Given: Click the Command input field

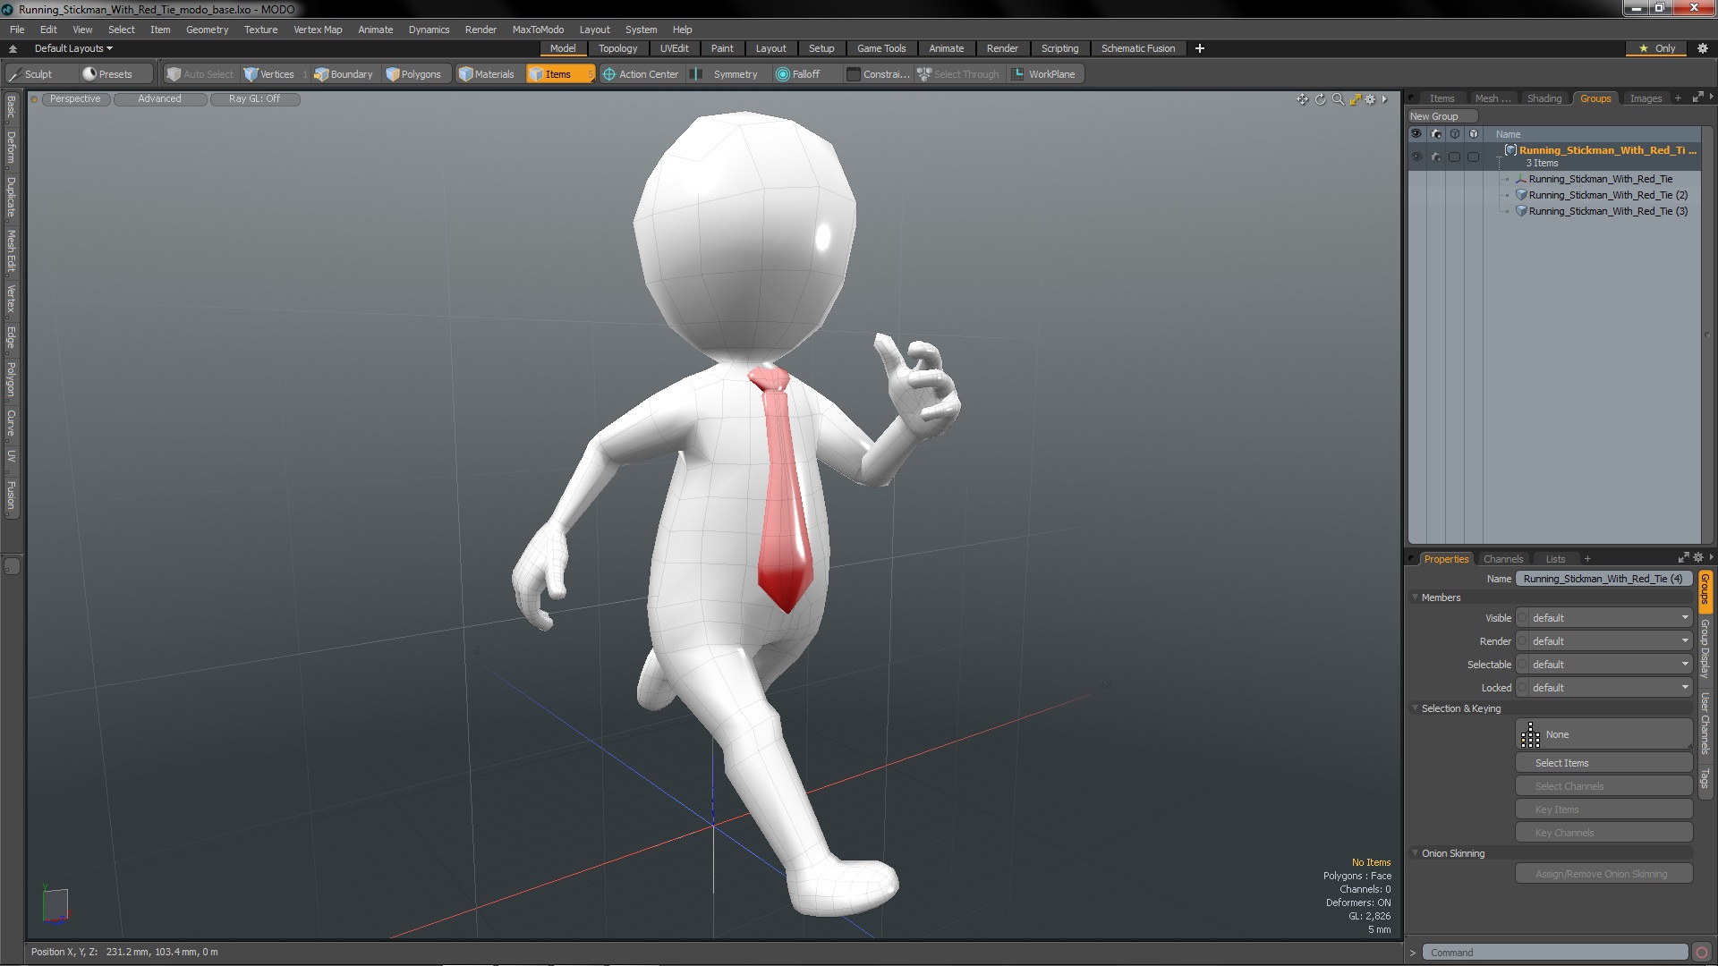Looking at the screenshot, I should (1554, 953).
